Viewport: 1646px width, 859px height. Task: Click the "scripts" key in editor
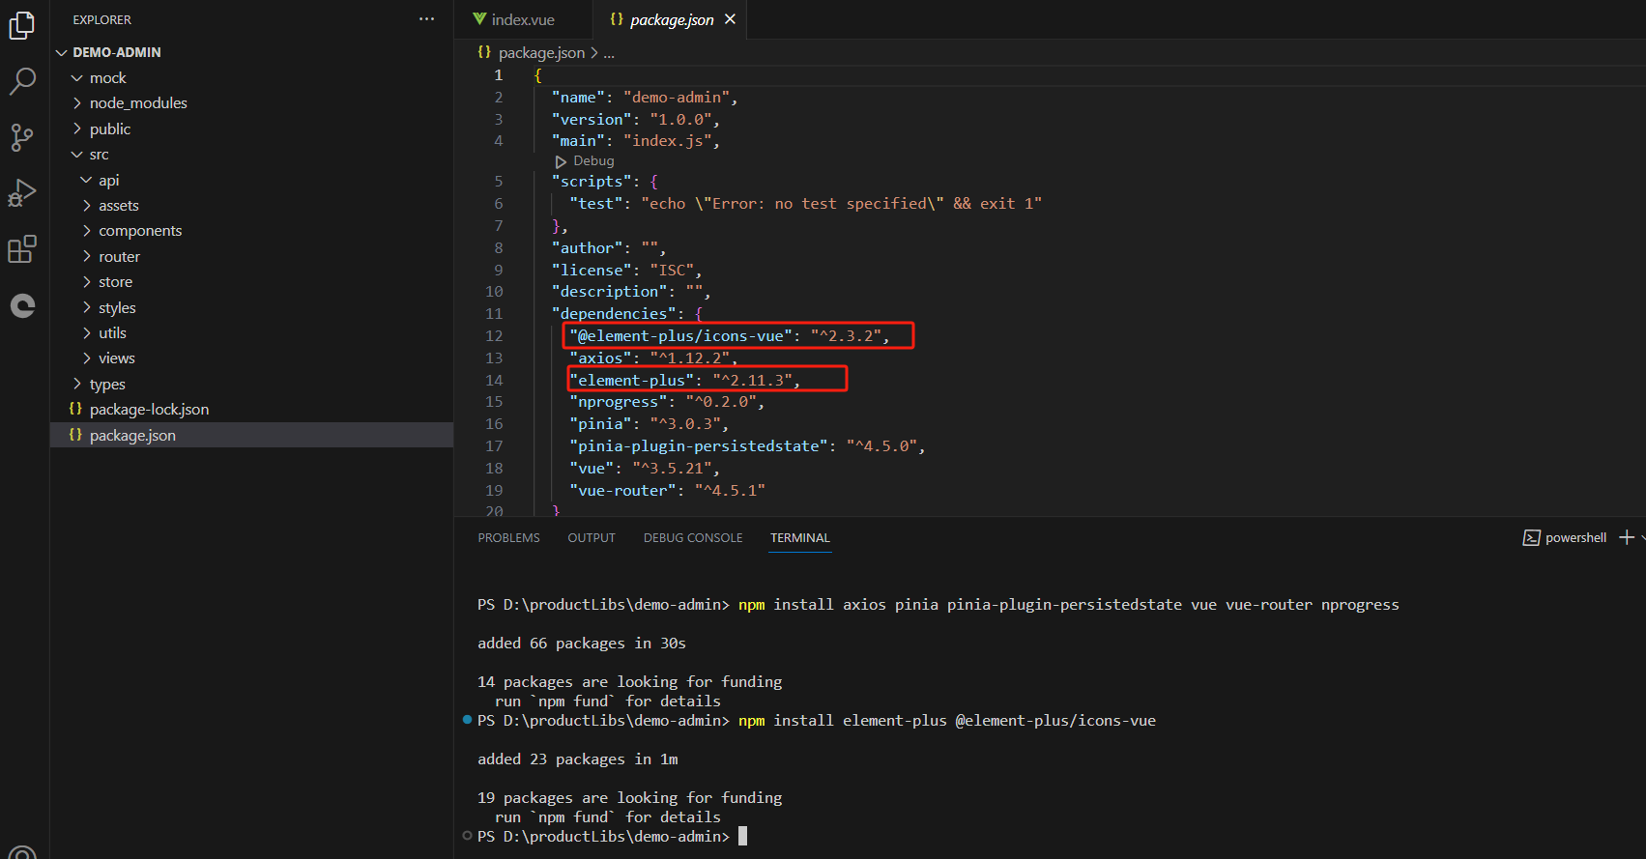coord(592,181)
